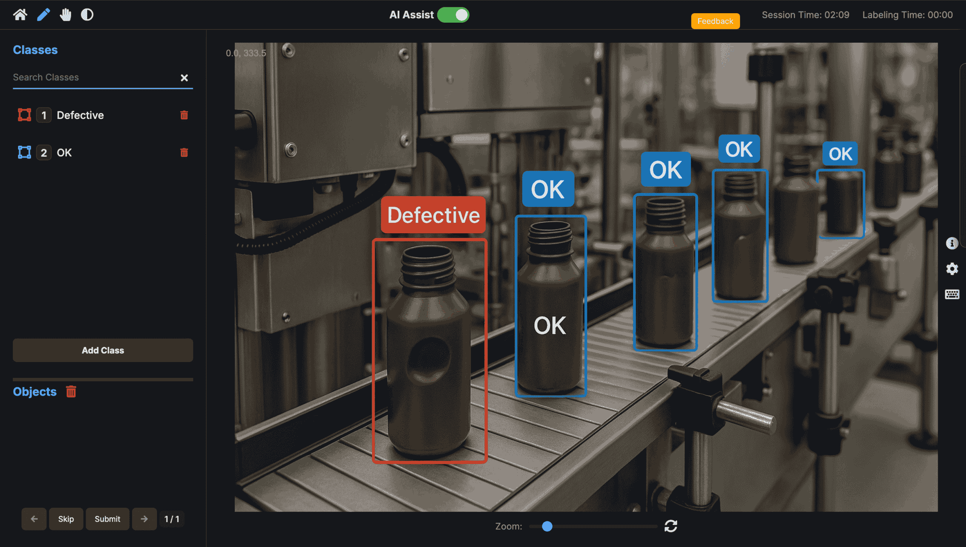
Task: Disable the AI Assist toggle
Action: [453, 15]
